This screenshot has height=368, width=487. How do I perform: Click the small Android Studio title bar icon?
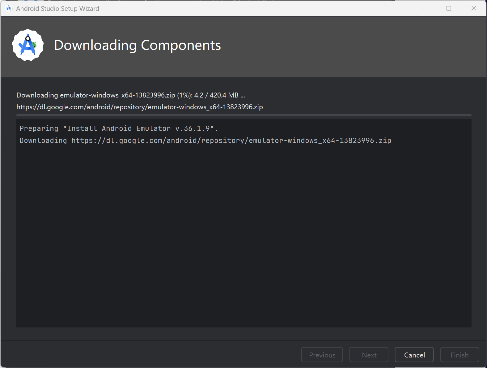9,8
